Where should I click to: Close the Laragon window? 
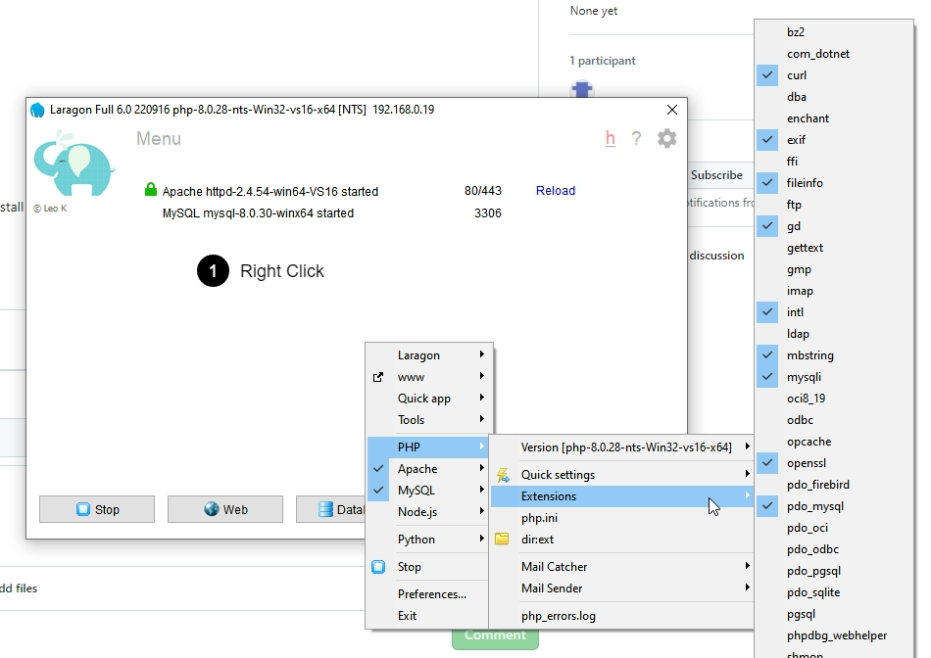coord(672,110)
